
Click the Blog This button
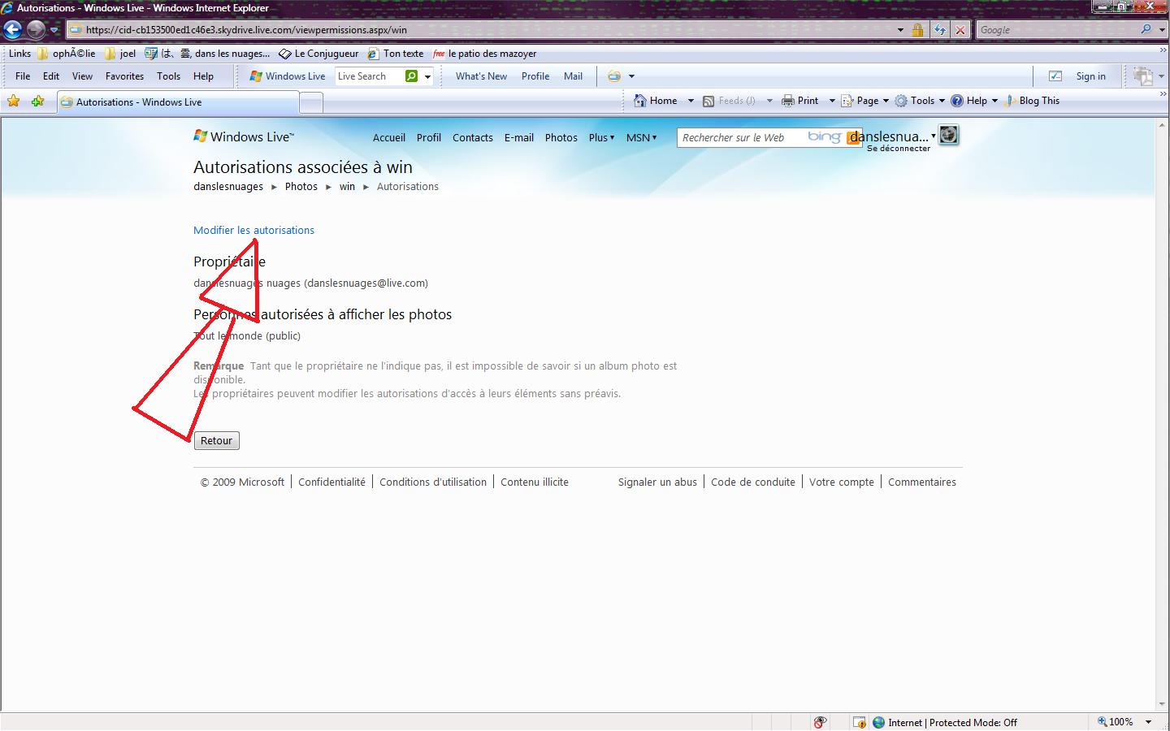point(1032,101)
